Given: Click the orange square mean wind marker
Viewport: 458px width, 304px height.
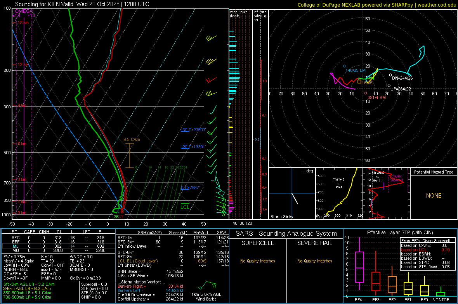Looking at the screenshot, I should click(x=359, y=82).
